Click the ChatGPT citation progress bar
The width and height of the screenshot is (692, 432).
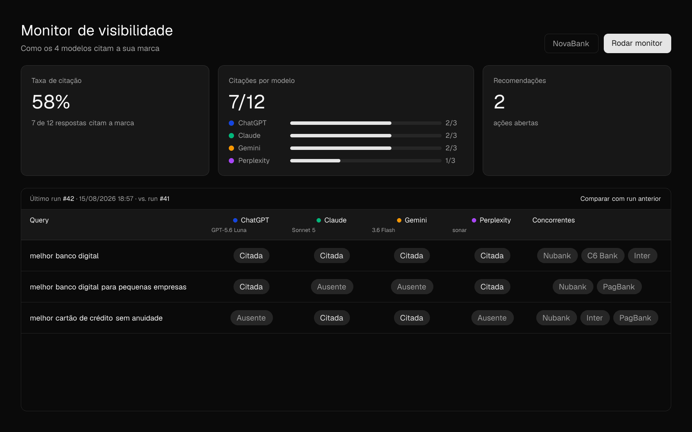[365, 123]
